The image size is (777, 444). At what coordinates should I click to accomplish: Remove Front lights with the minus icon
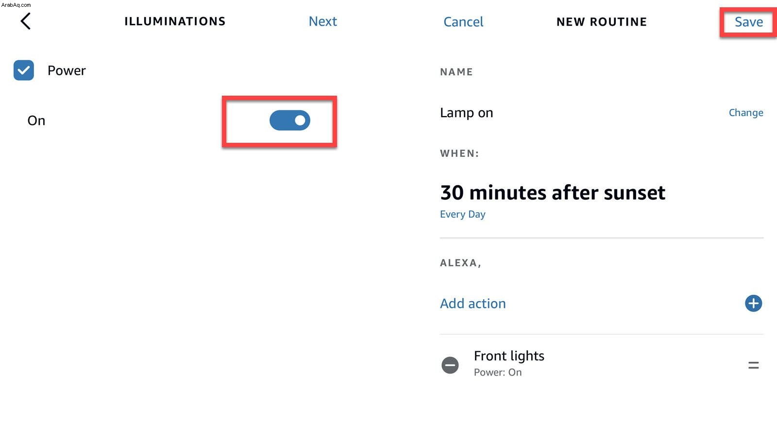click(x=450, y=365)
